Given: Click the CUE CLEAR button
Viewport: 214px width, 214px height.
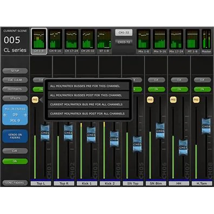Looking at the screenshot, I should click(x=15, y=80).
